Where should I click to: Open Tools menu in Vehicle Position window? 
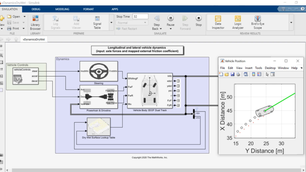(259, 68)
